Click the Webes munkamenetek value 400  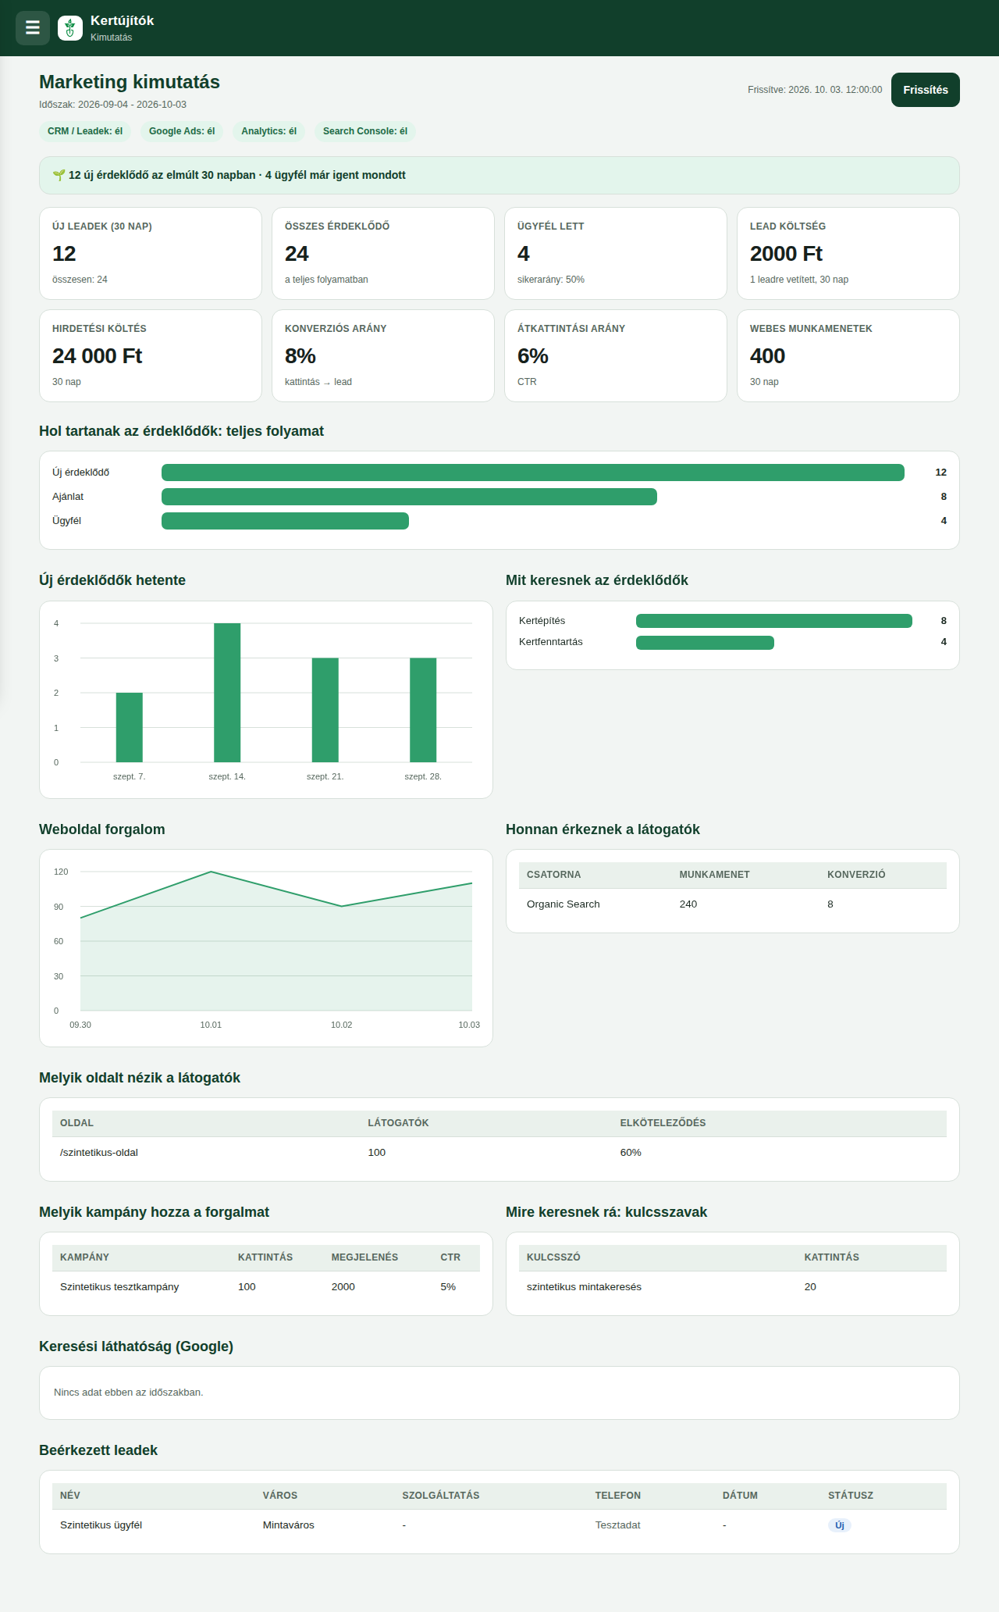click(x=767, y=356)
